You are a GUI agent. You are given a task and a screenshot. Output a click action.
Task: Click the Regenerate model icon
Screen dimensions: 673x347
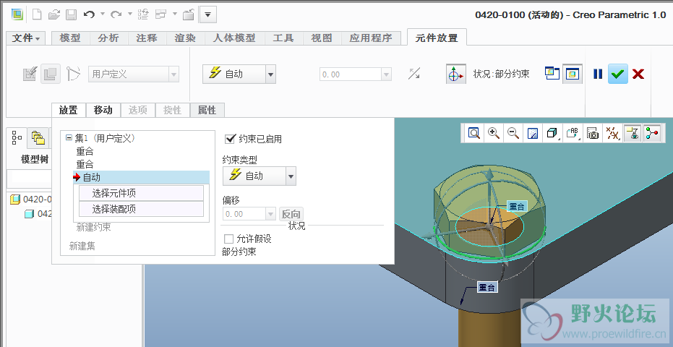143,14
